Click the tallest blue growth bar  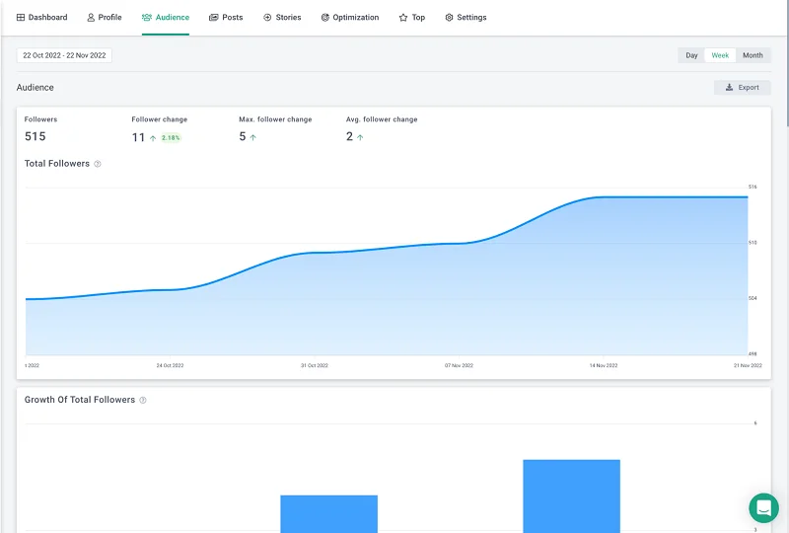click(x=571, y=495)
